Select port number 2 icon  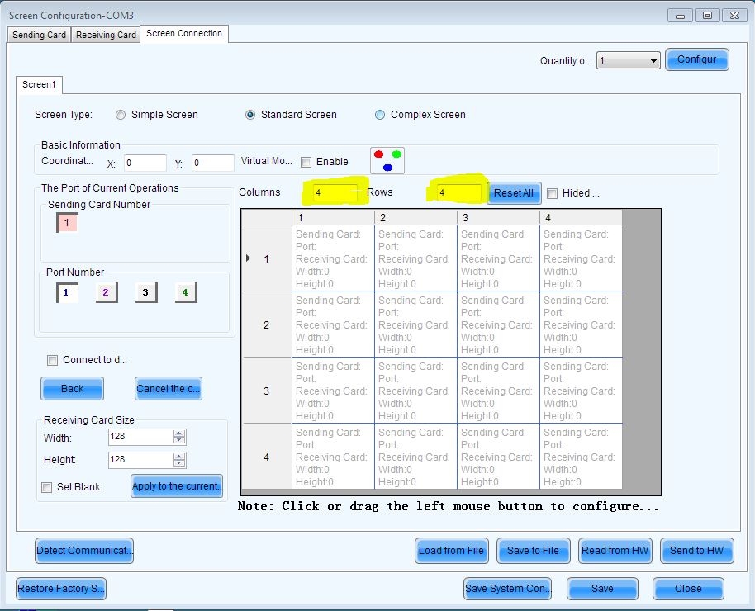(x=107, y=292)
